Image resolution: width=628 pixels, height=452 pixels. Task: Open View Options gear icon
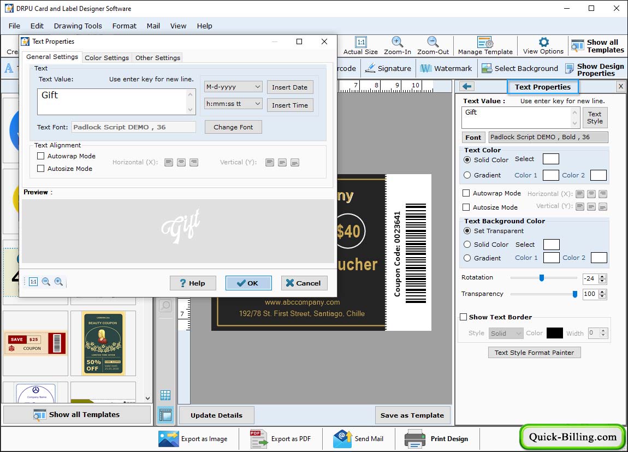click(543, 41)
